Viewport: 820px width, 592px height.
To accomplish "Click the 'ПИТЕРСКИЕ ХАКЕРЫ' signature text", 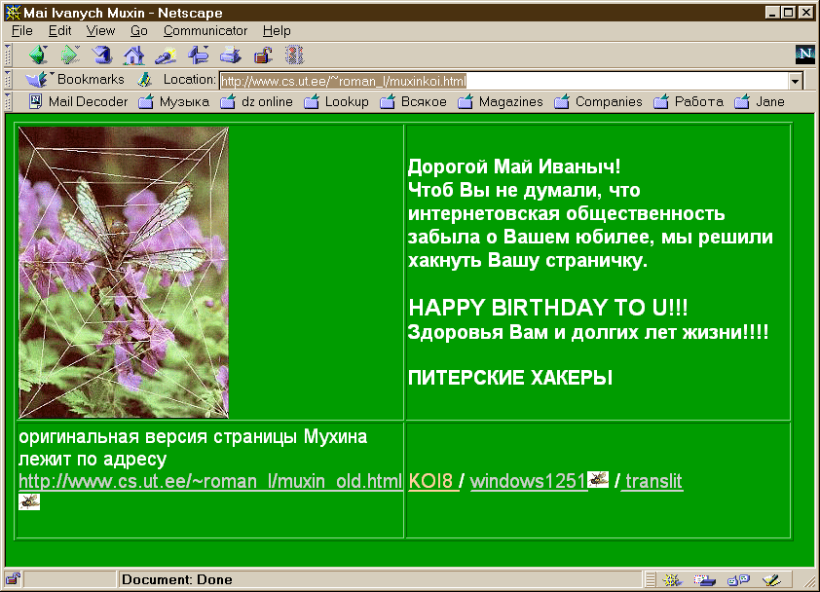I will click(x=510, y=378).
